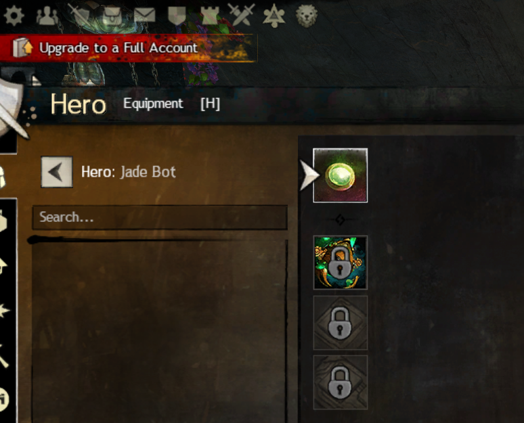524x423 pixels.
Task: Select the locked colorful sensory module slot
Action: tap(341, 263)
